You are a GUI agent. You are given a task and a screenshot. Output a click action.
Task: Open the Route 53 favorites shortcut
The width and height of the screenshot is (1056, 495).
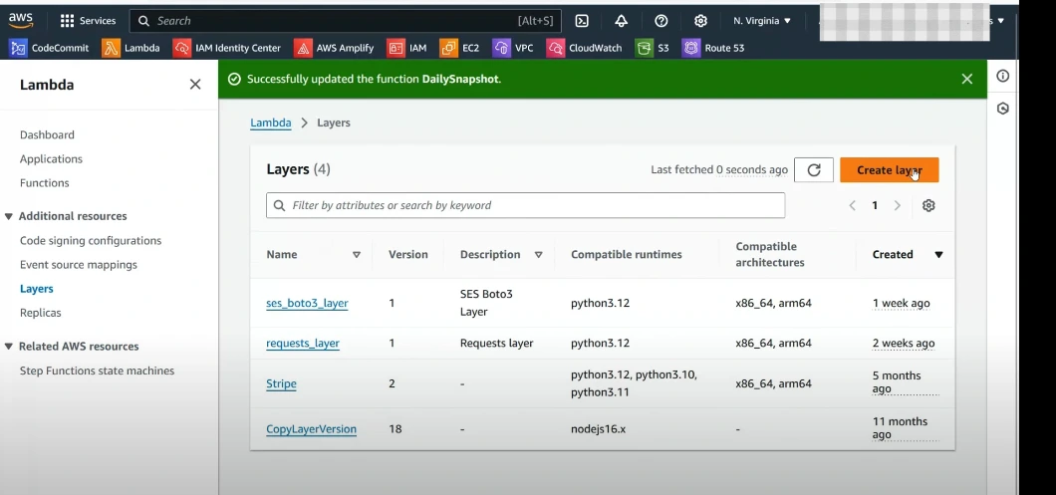coord(713,48)
